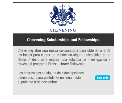Image resolution: width=122 pixels, height=103 pixels.
Task: Click the DIEU ET MON DROIT ribbon
Action: [x=63, y=23]
